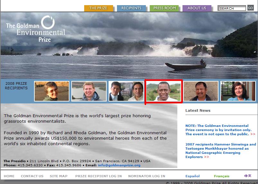Open the photo of two men together
258x184 pixels.
(126, 91)
